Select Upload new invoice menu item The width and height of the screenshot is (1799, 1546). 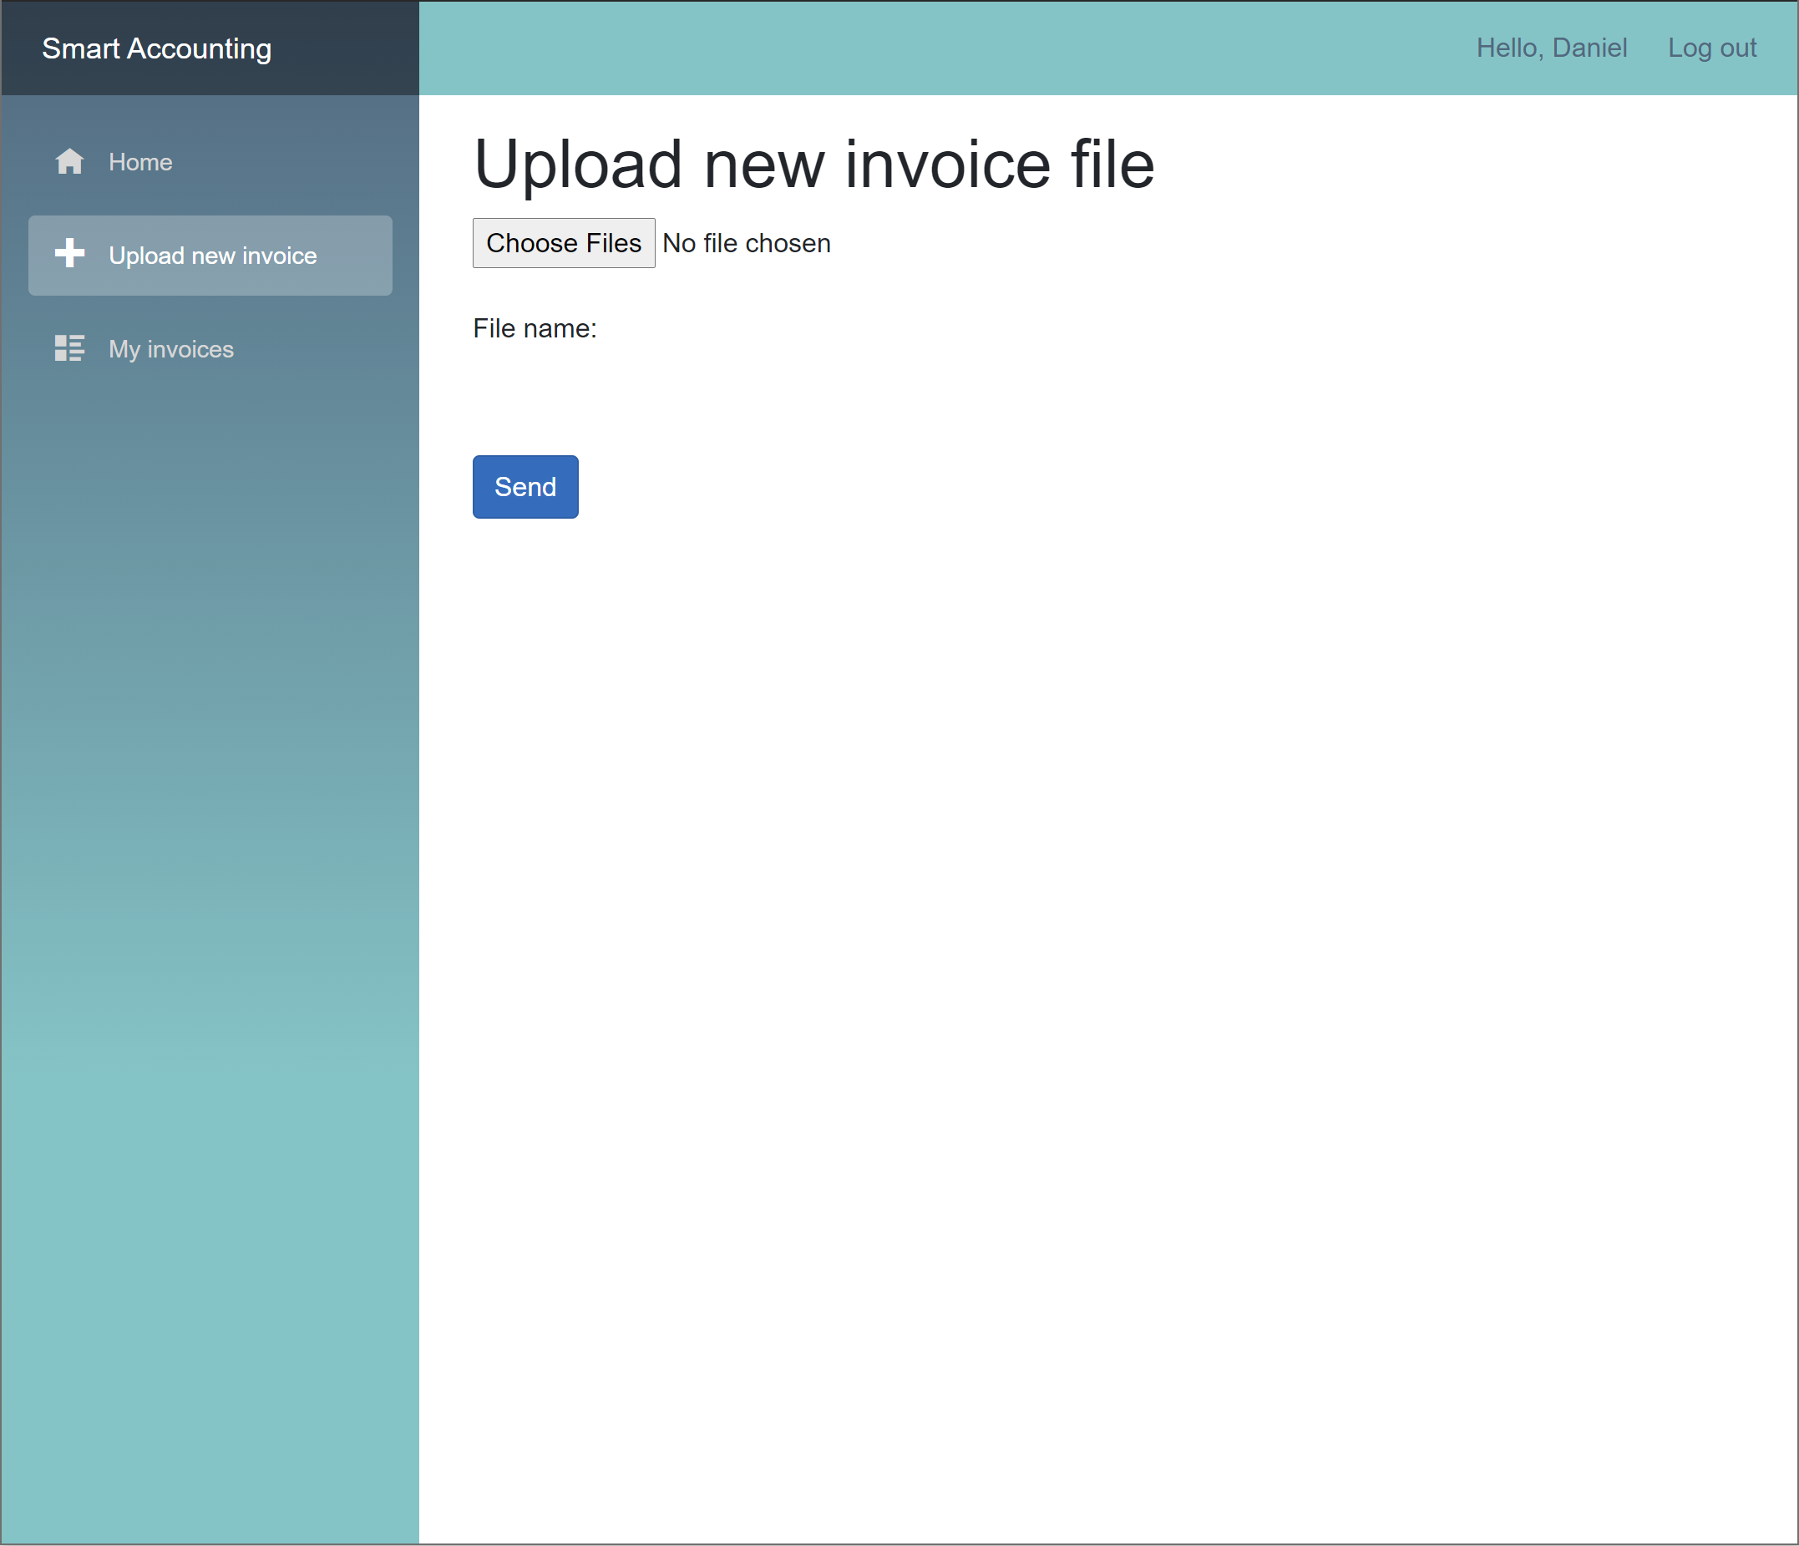click(212, 256)
